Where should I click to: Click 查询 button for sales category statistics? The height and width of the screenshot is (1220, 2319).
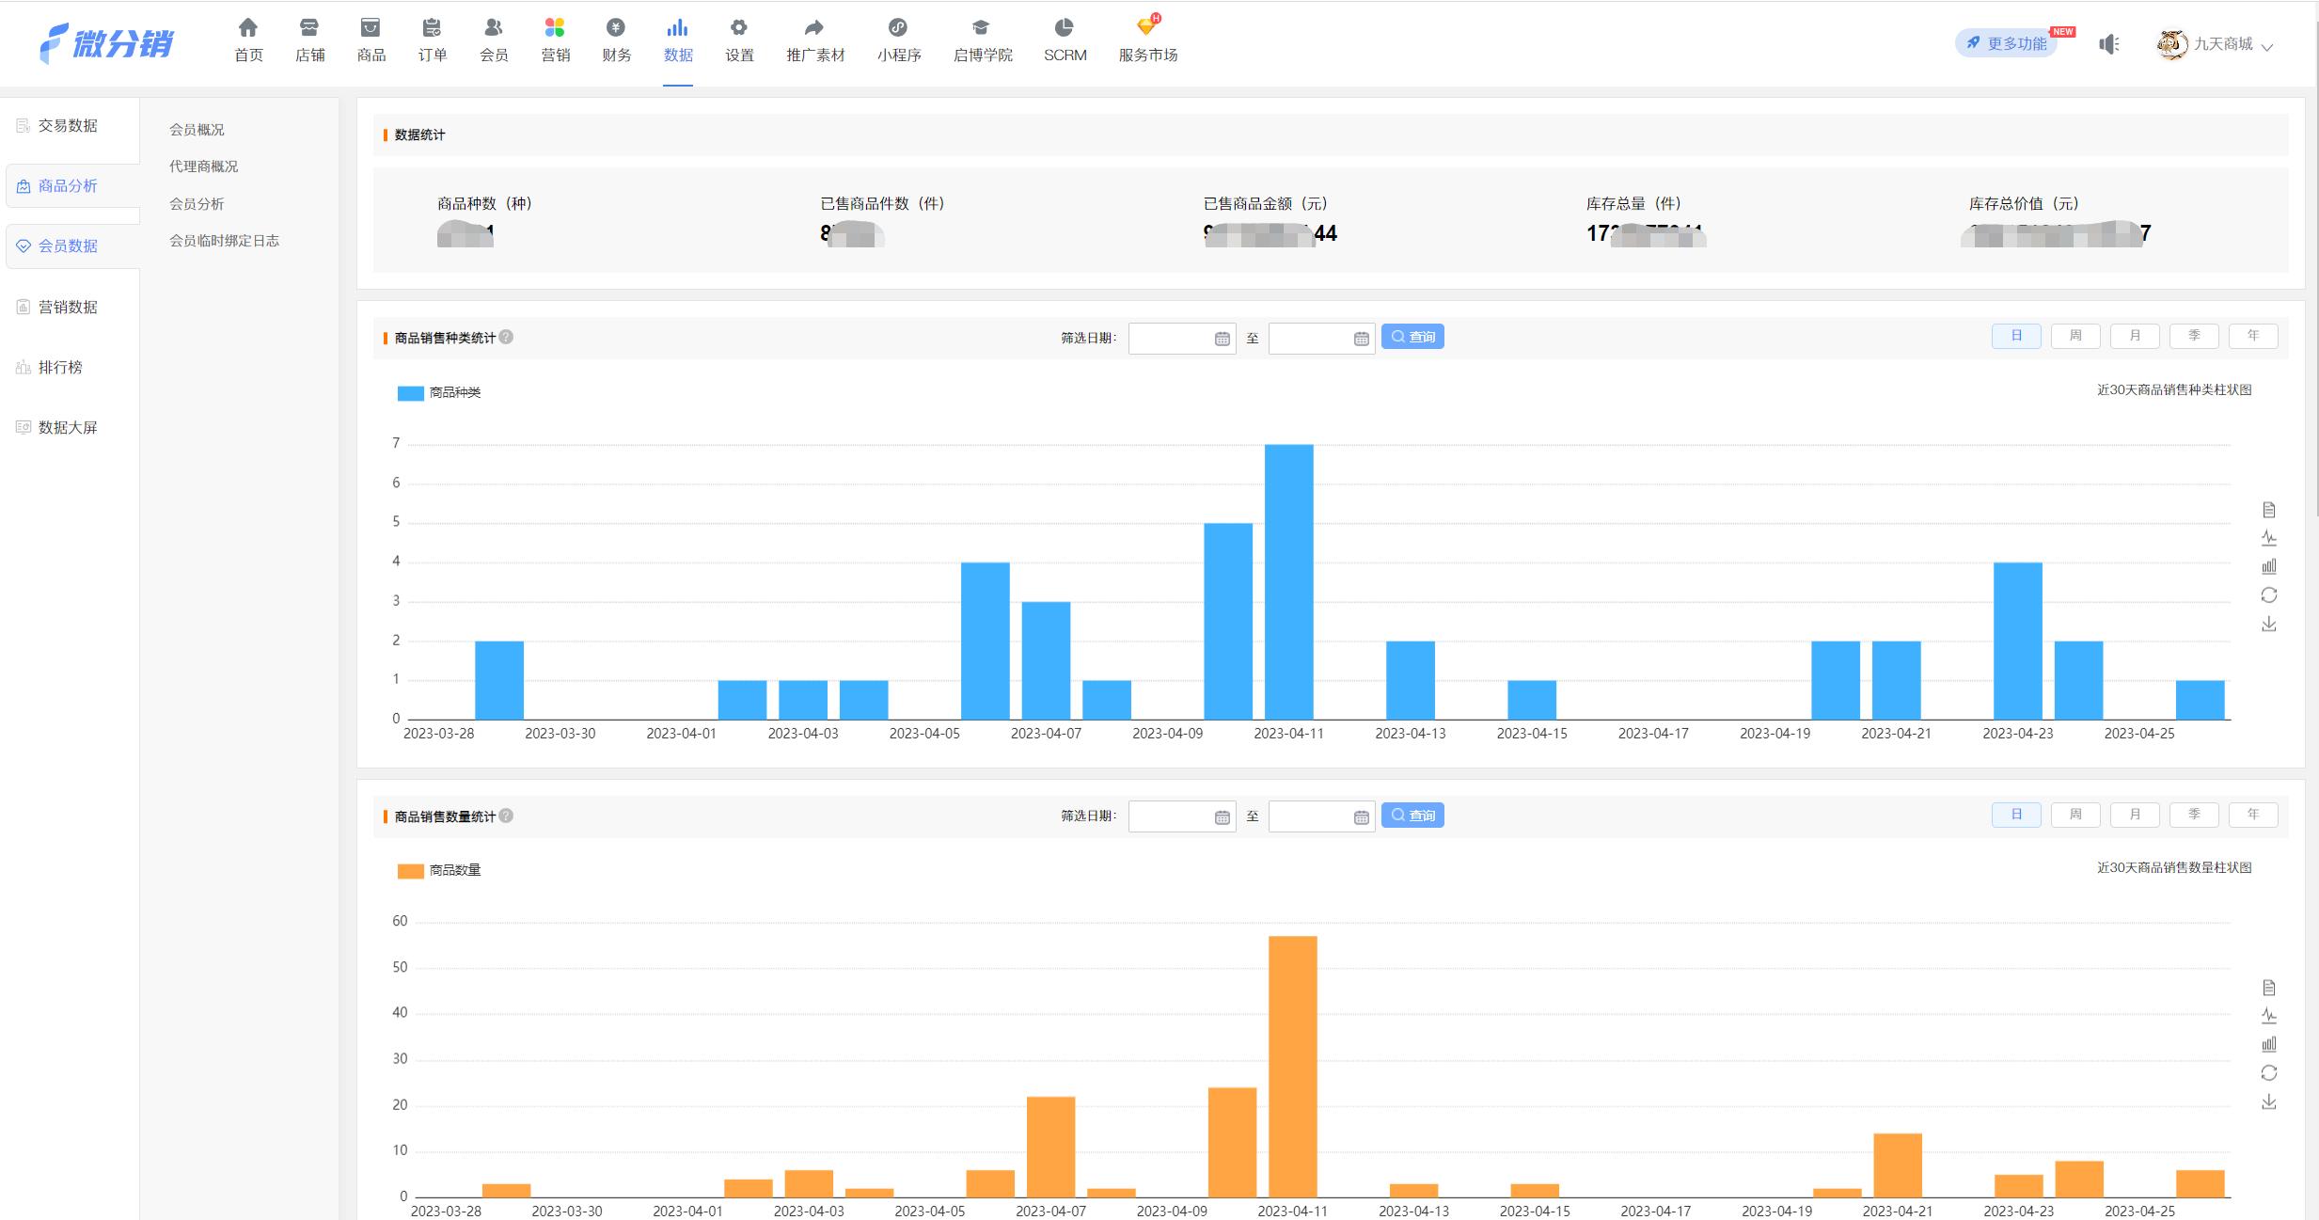1412,337
